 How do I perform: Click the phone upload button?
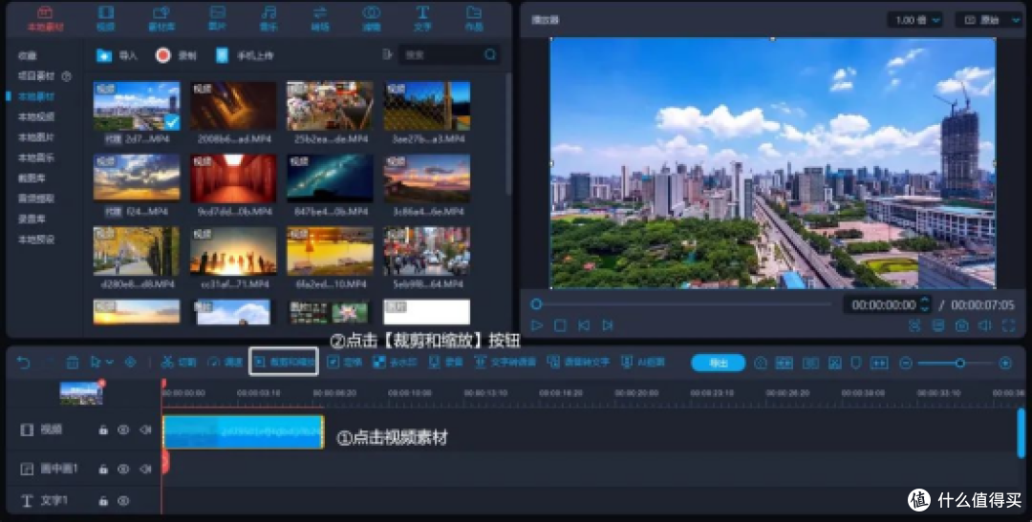[245, 56]
